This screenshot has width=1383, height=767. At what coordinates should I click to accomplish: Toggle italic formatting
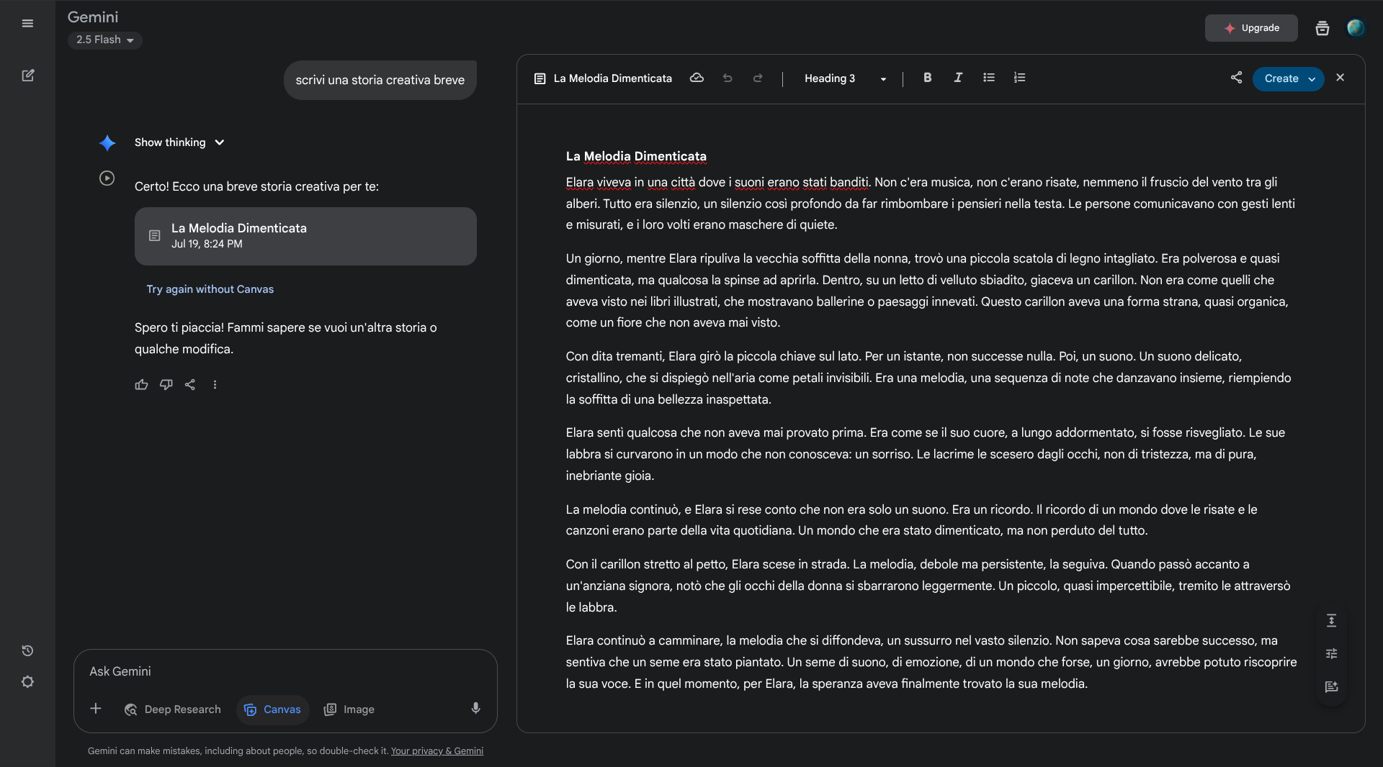tap(958, 78)
